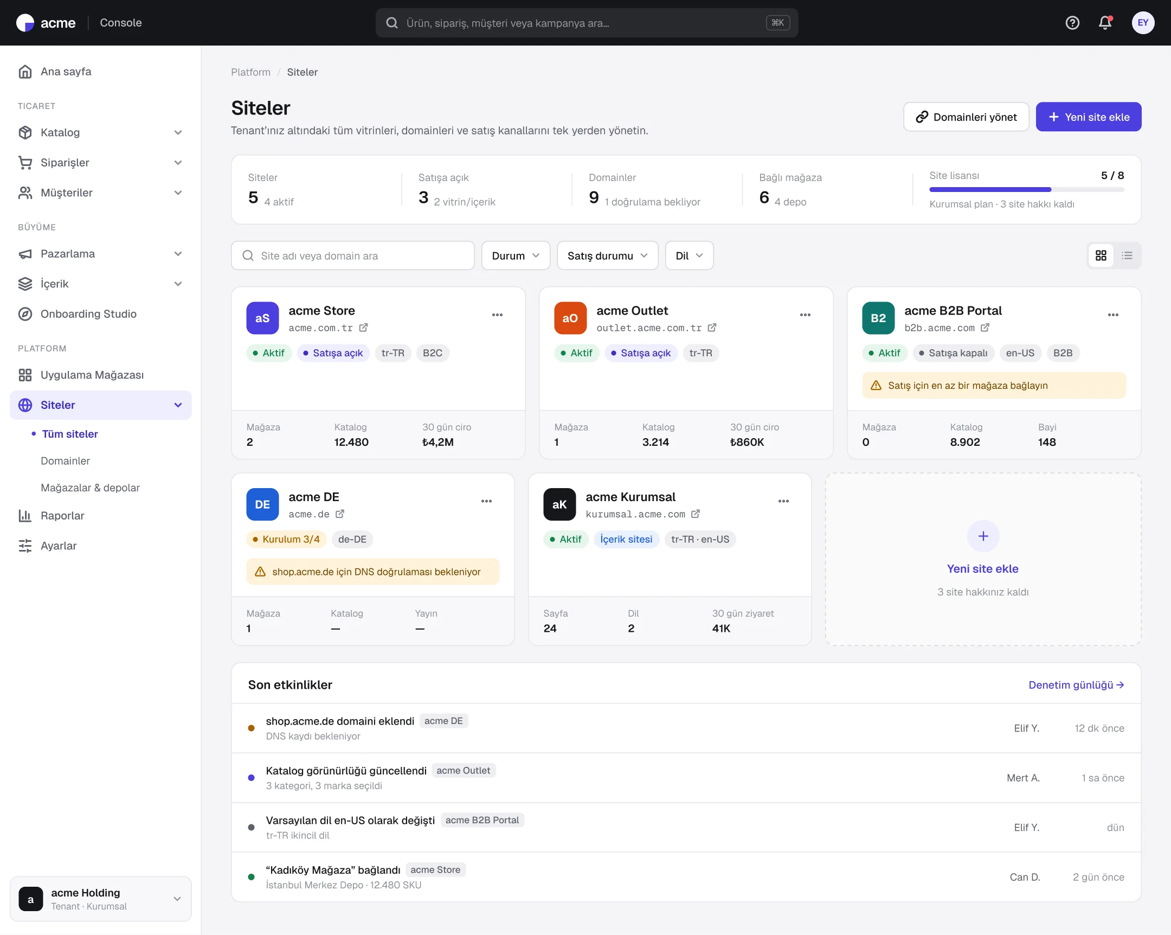Click the Domainleri yönet button

coord(966,117)
